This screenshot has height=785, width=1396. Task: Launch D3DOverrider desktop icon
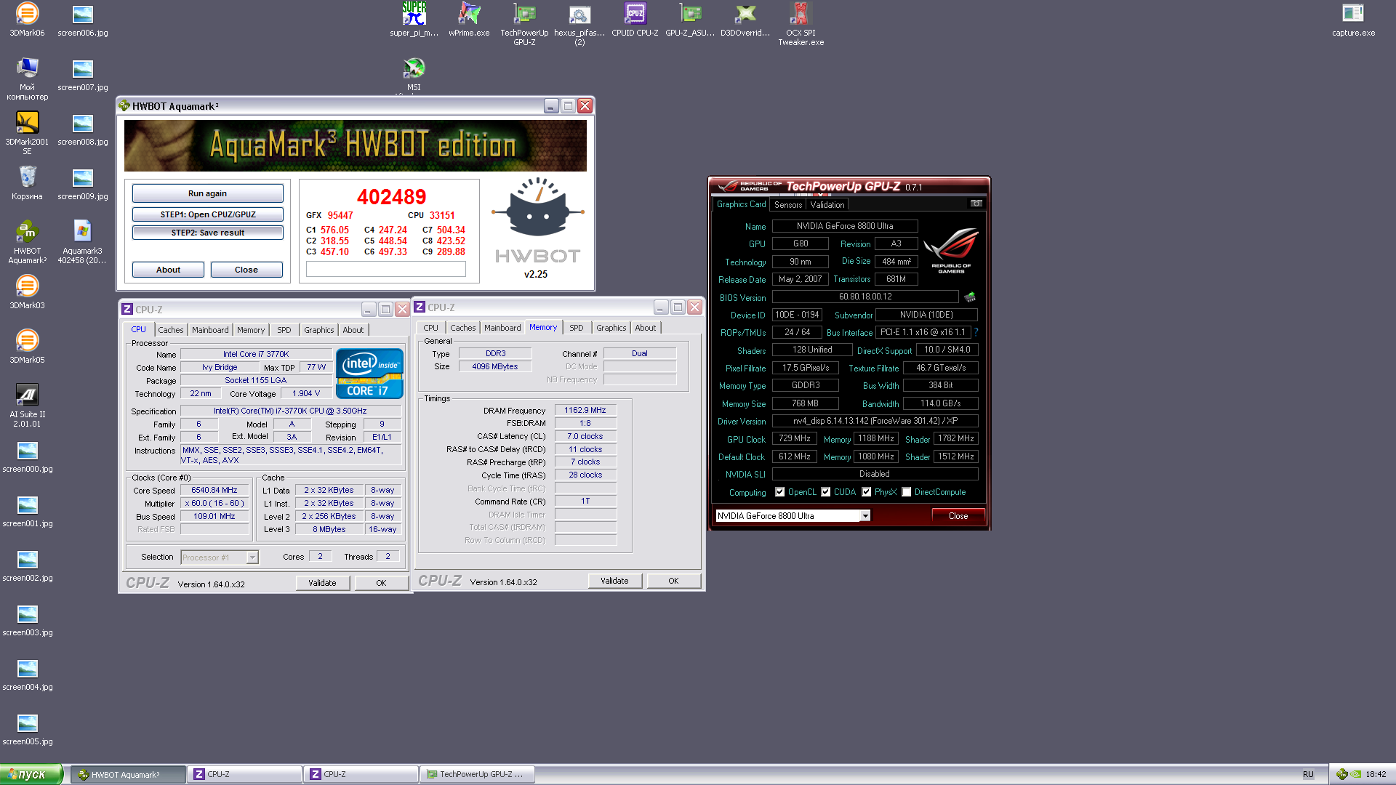pos(745,20)
